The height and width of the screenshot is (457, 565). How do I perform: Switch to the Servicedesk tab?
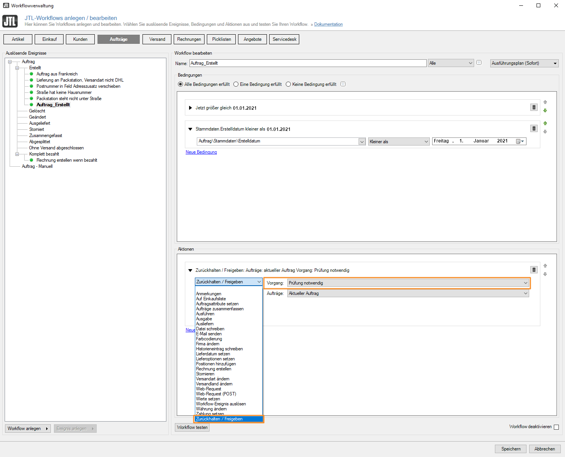(x=284, y=39)
